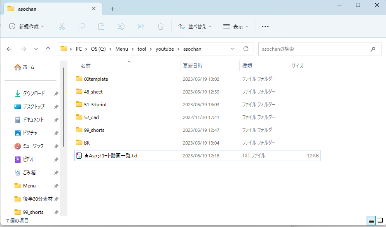Click the Cut scissors icon
Image resolution: width=386 pixels, height=227 pixels.
pos(62,26)
